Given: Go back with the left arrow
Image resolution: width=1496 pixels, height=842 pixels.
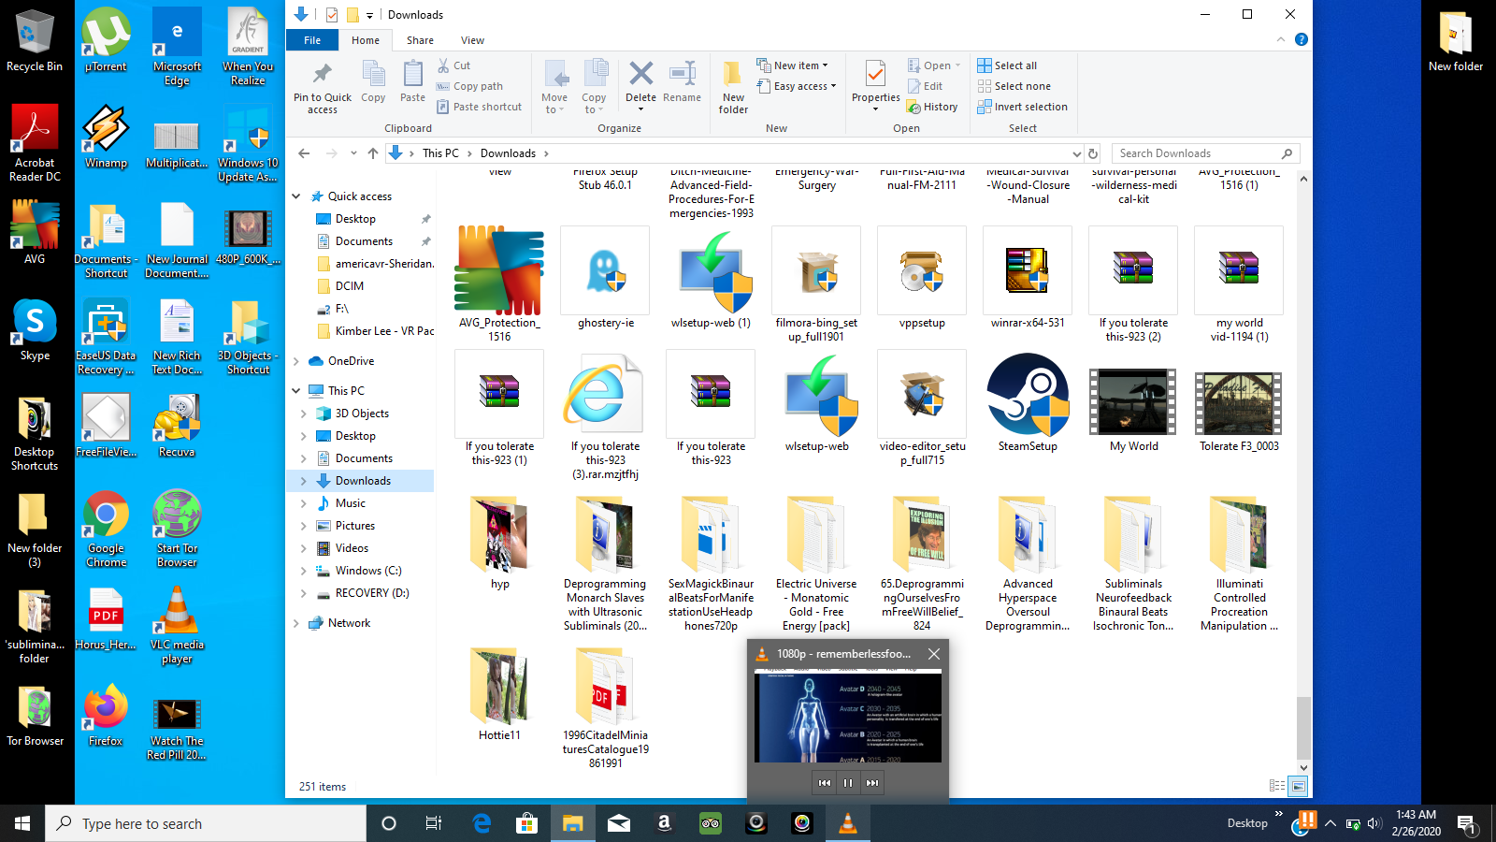Looking at the screenshot, I should click(x=304, y=153).
